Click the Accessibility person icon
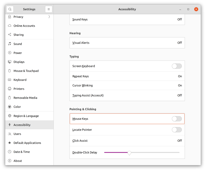The width and height of the screenshot is (206, 171). pos(10,125)
